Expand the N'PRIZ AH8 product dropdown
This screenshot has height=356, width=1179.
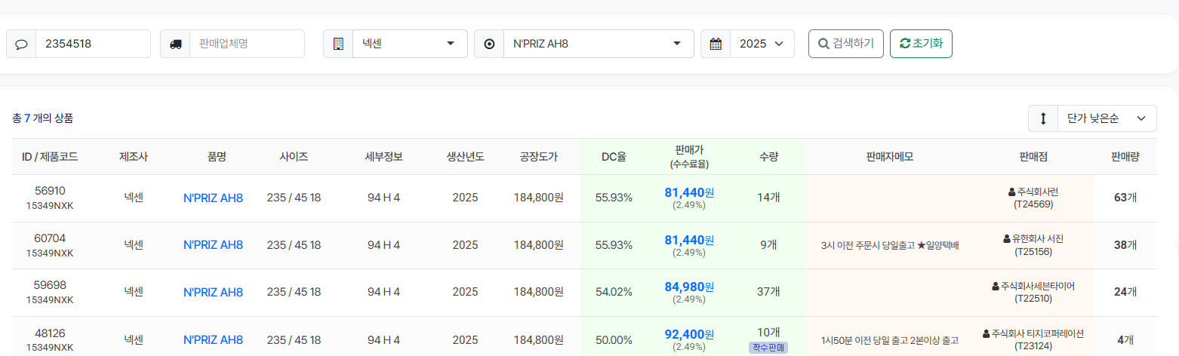[x=598, y=44]
